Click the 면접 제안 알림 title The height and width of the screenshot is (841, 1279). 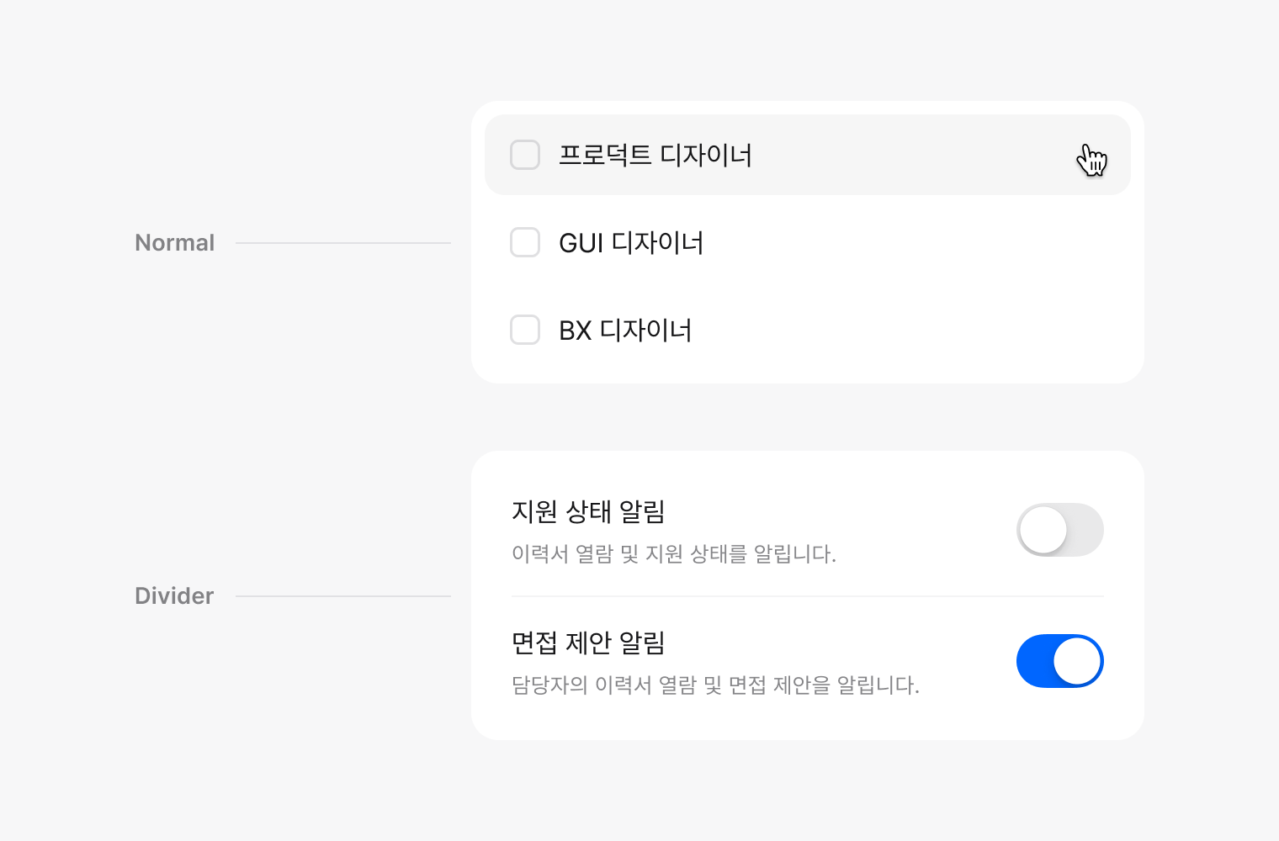[588, 643]
